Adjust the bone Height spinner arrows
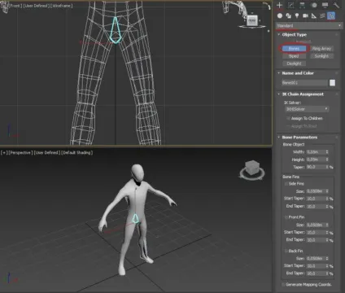This screenshot has width=345, height=293. 327,160
